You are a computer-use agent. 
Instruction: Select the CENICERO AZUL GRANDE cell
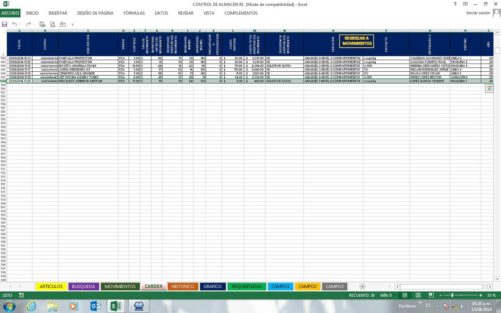(88, 73)
